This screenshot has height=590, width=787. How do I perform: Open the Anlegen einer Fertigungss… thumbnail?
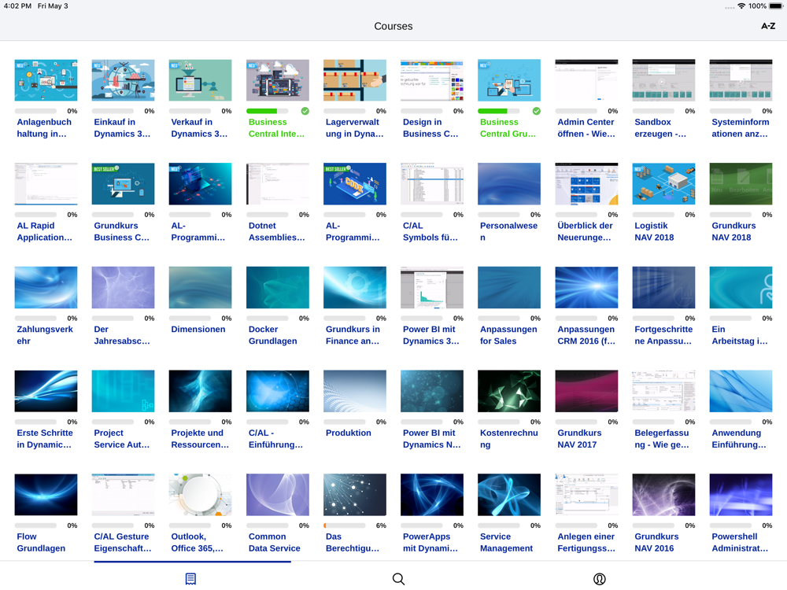coord(586,495)
